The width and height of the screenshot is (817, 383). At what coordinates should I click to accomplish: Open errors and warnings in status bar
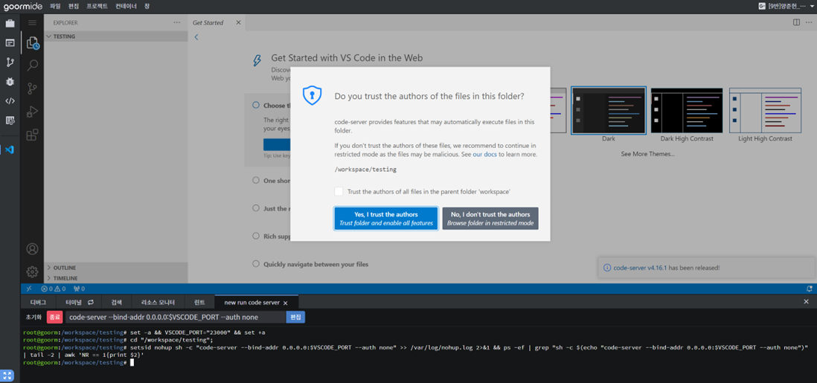[54, 288]
